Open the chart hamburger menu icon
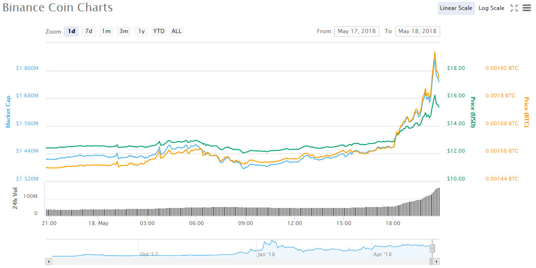This screenshot has width=536, height=268. [527, 8]
